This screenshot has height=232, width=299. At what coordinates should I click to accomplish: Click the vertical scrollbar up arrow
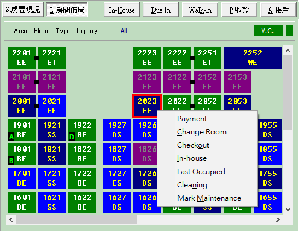point(288,51)
